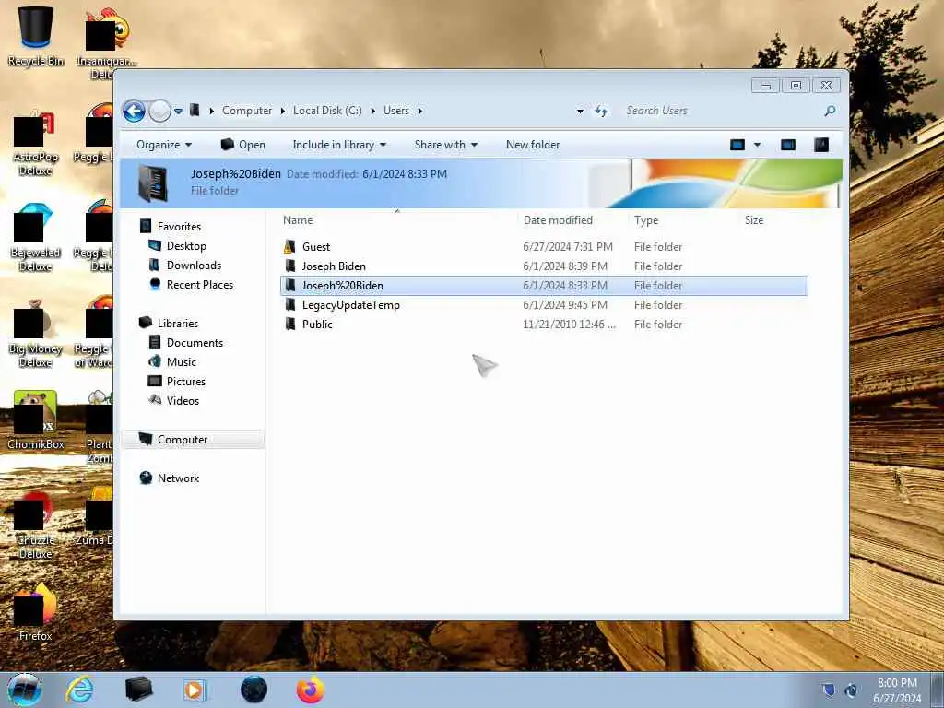The image size is (944, 708).
Task: Select Computer in the navigation pane
Action: [193, 440]
